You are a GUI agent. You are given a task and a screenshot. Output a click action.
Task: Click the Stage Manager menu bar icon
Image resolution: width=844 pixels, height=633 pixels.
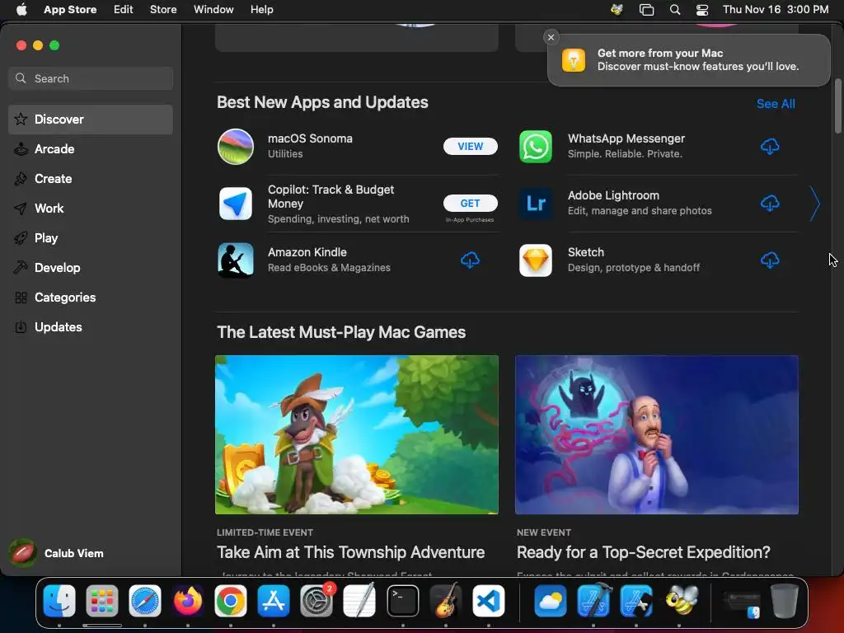click(x=646, y=10)
